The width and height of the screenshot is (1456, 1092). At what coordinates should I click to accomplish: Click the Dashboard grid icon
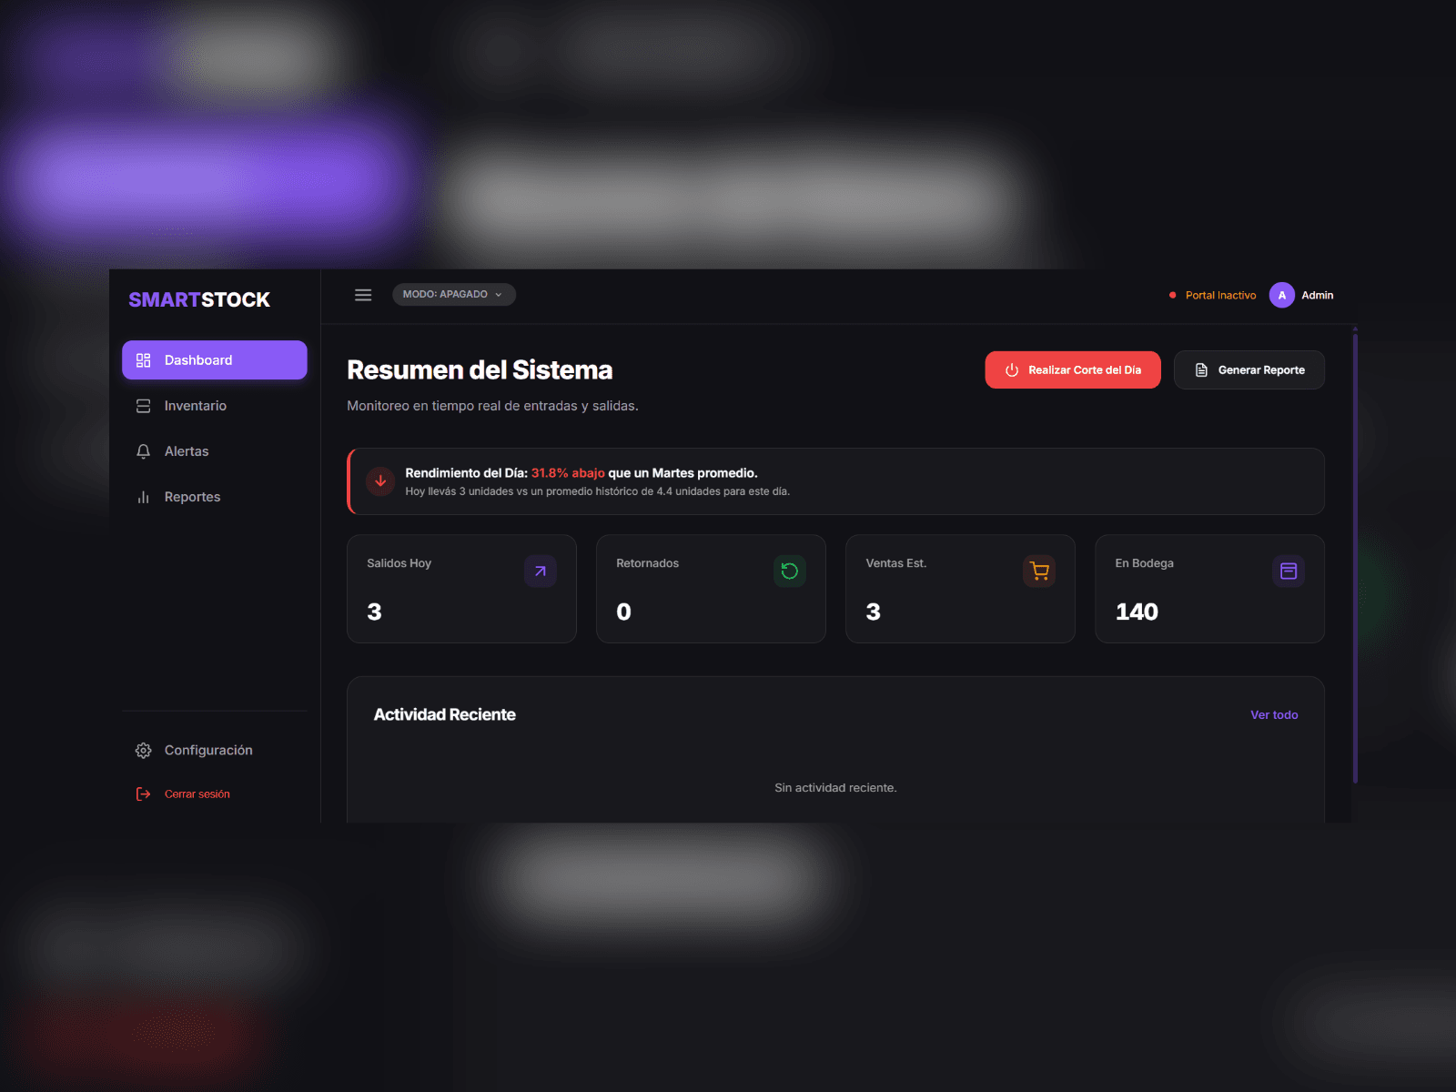click(x=143, y=360)
